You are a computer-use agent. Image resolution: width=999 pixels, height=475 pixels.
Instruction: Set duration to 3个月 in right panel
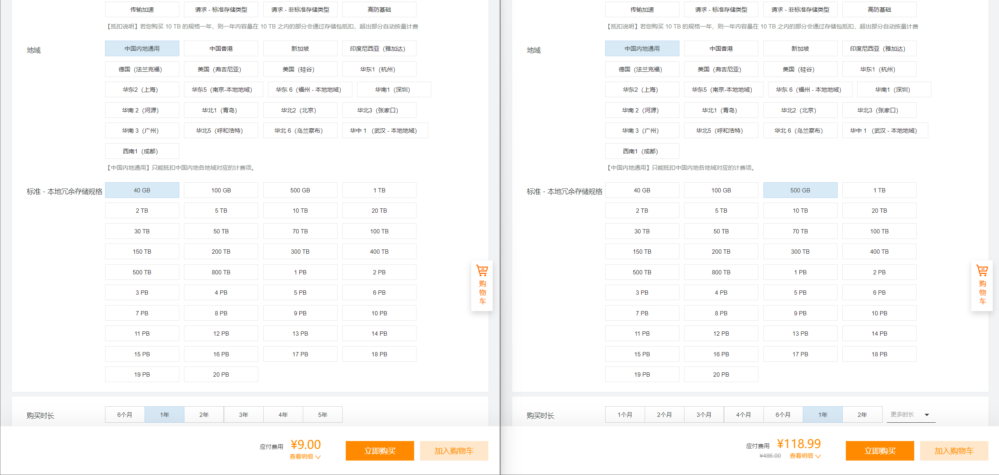tap(704, 415)
